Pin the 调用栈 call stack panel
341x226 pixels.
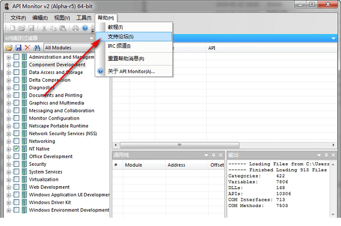pyautogui.click(x=213, y=155)
